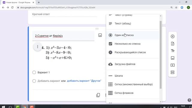192x108 pixels.
Task: Choose Текст (абзац) question type
Action: pos(133,23)
